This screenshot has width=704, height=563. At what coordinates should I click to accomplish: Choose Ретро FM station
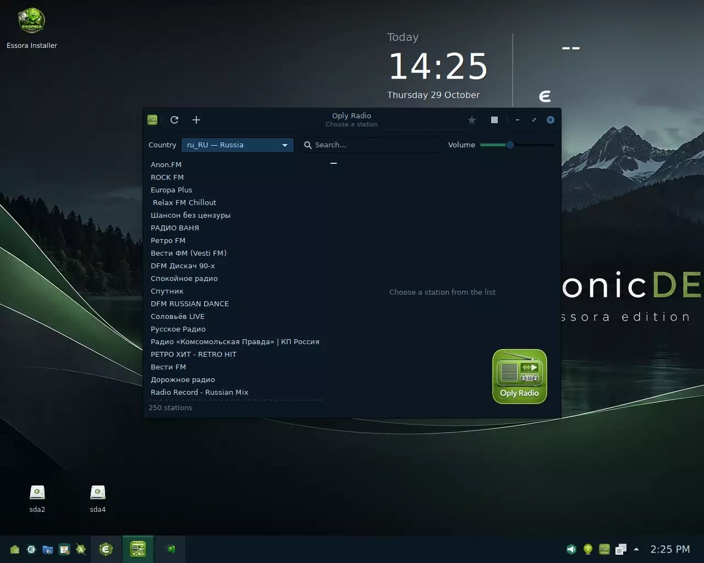click(235, 240)
